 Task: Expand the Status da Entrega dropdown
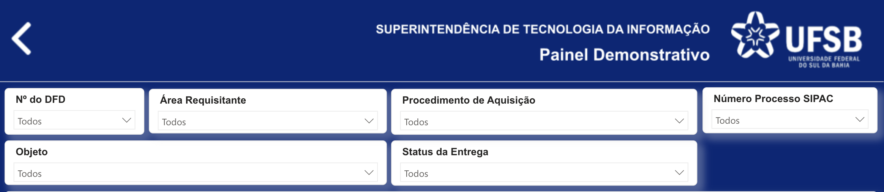(532, 173)
